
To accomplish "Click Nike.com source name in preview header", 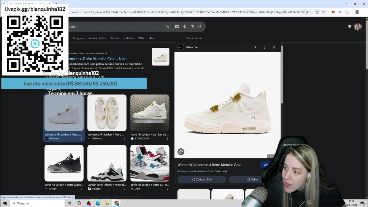I will (x=192, y=47).
